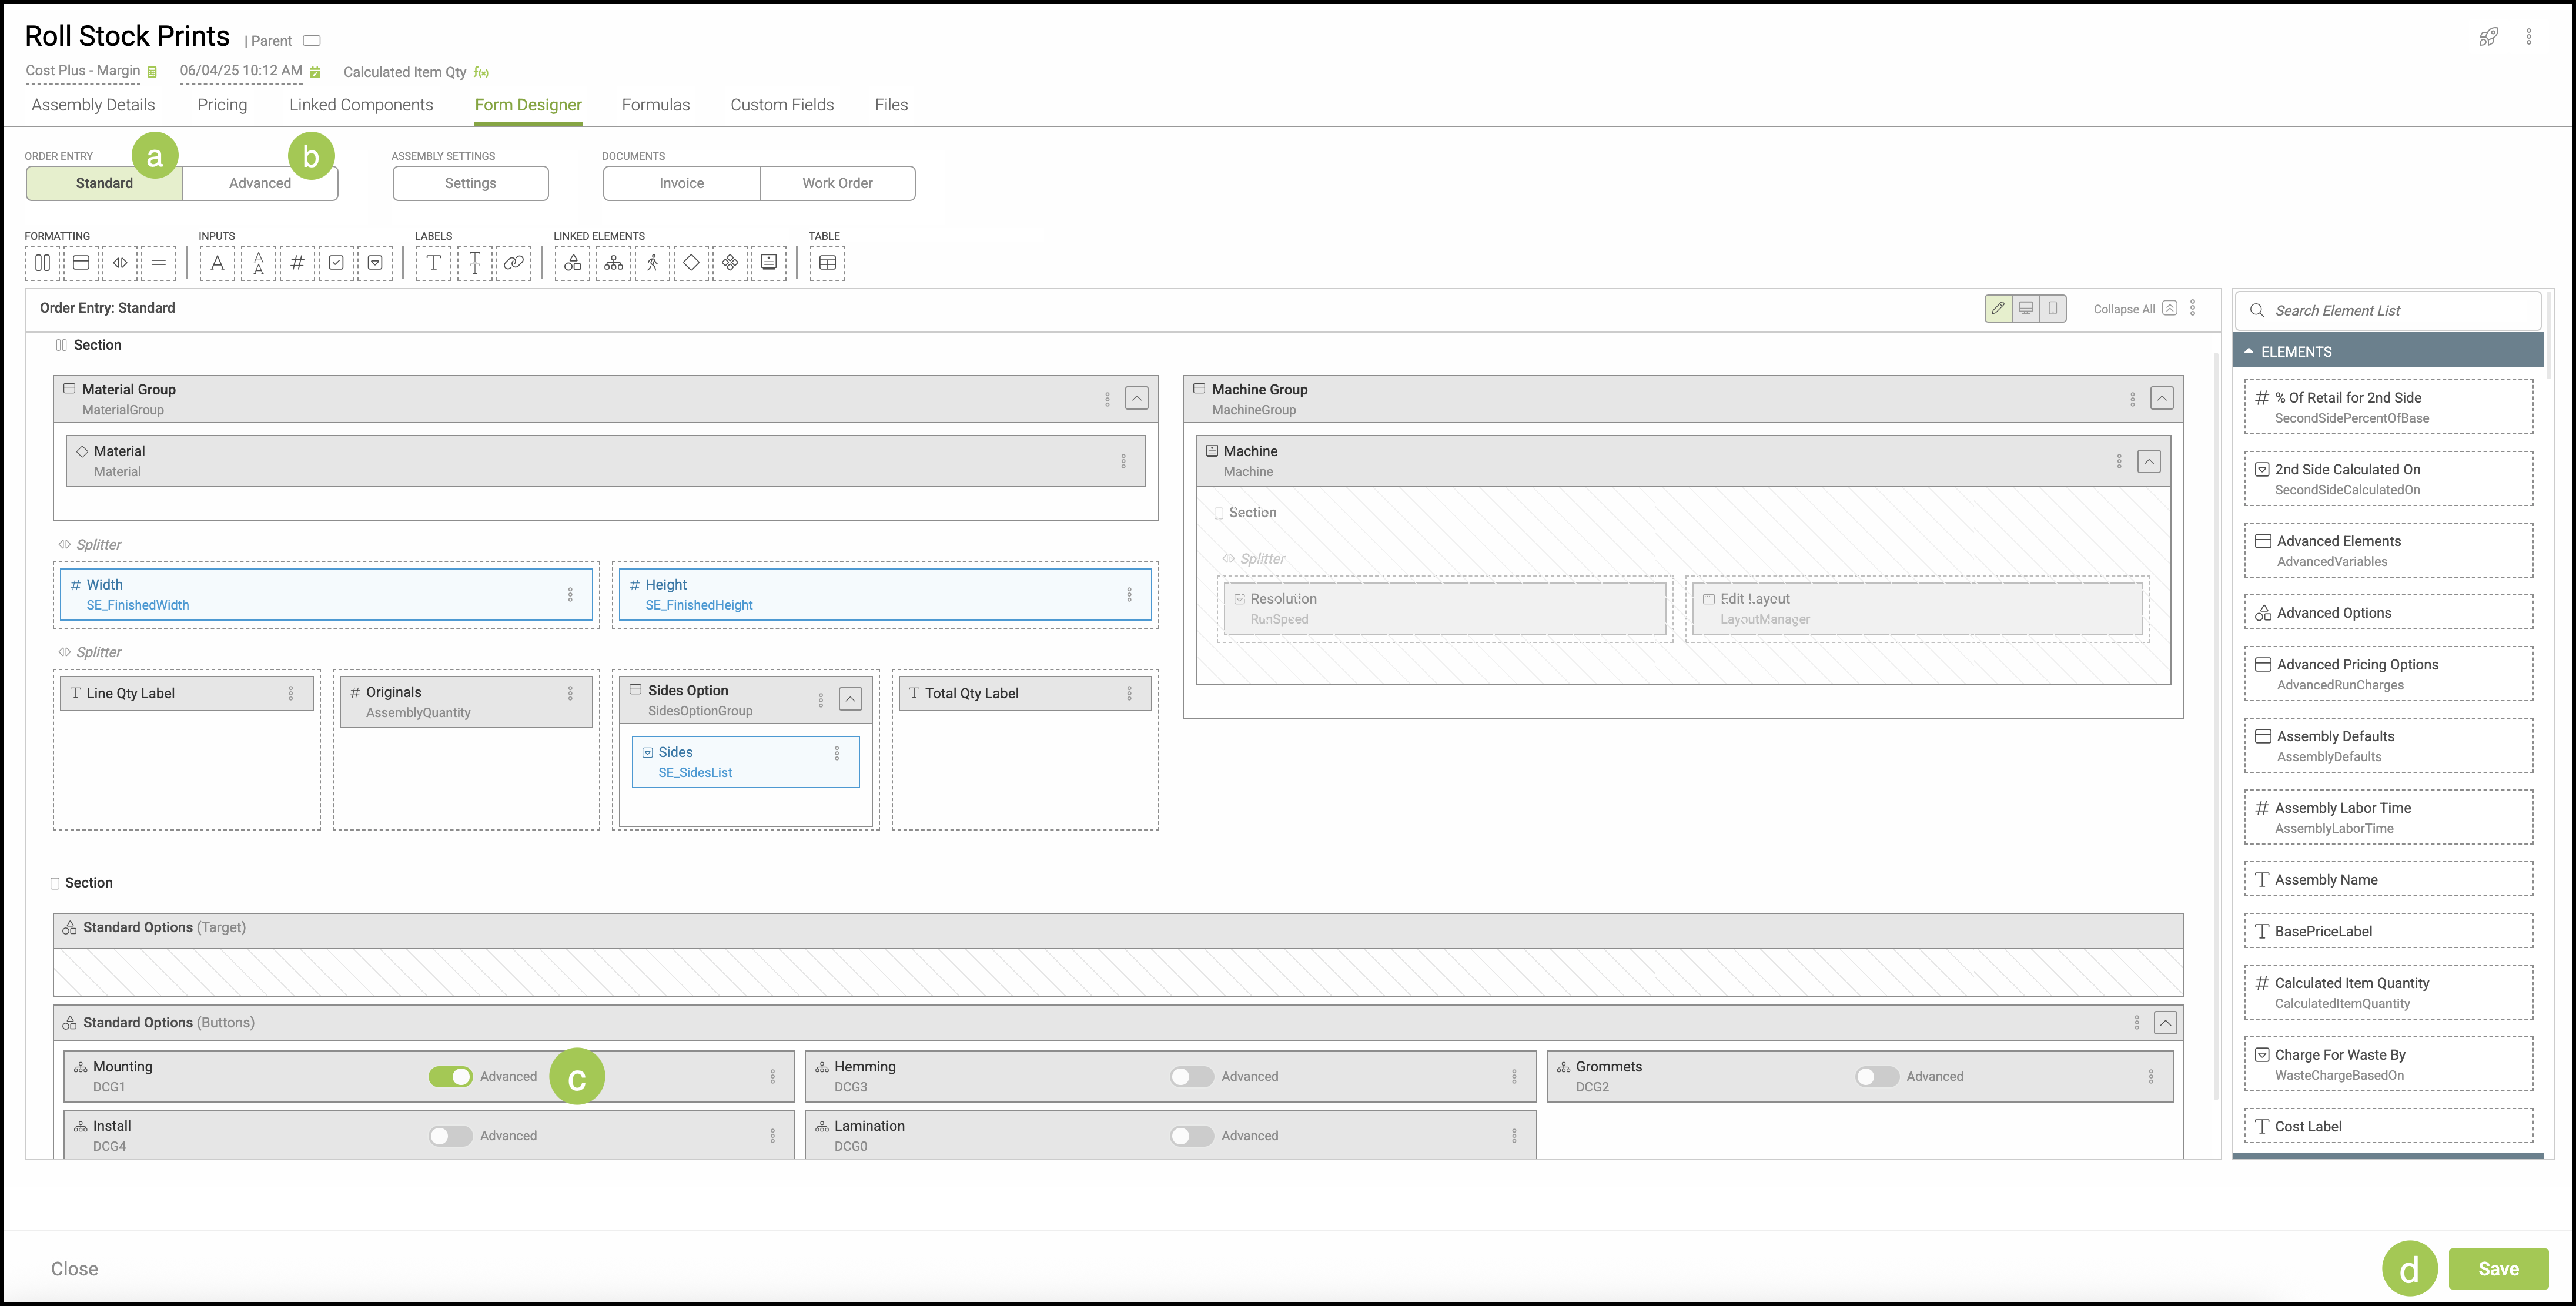Add a splitter formatting element

[x=119, y=263]
